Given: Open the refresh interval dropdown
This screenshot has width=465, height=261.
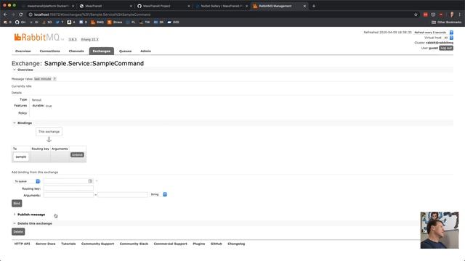Looking at the screenshot, I should coord(433,32).
